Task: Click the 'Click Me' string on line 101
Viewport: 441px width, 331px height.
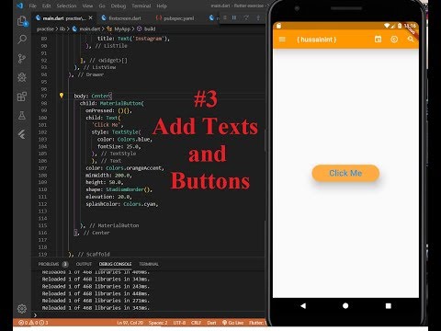Action: pyautogui.click(x=107, y=125)
